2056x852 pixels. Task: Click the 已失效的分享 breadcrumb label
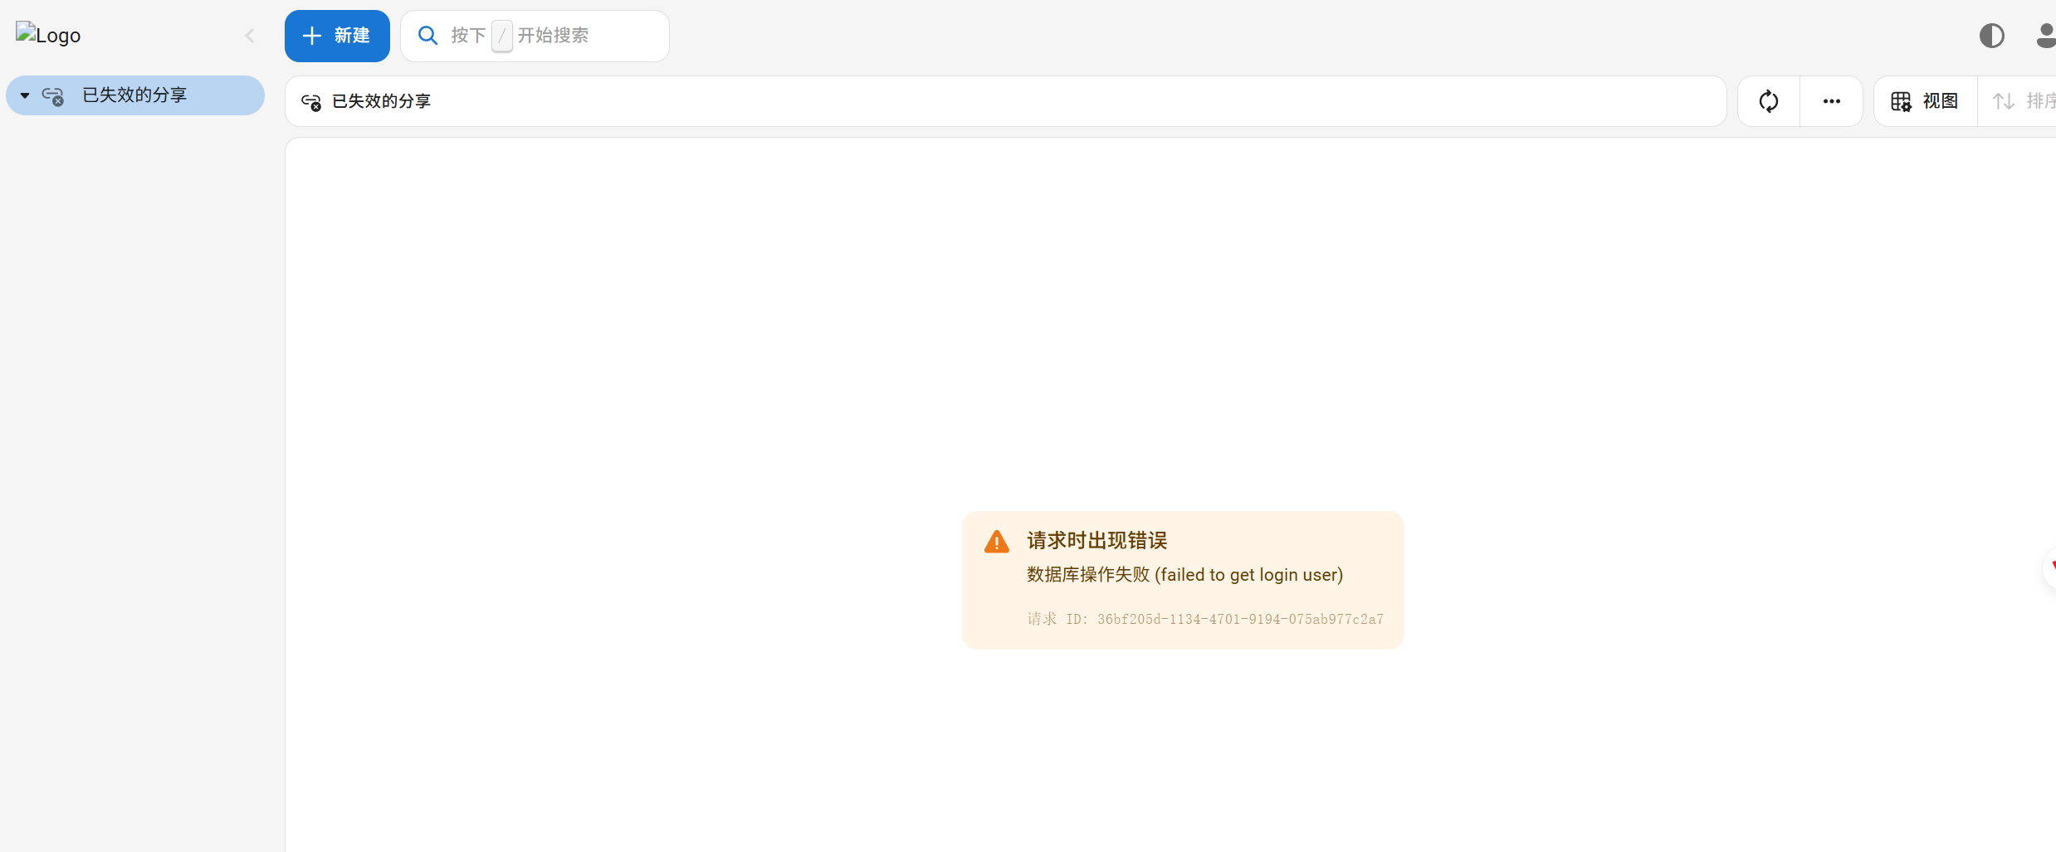pos(381,100)
